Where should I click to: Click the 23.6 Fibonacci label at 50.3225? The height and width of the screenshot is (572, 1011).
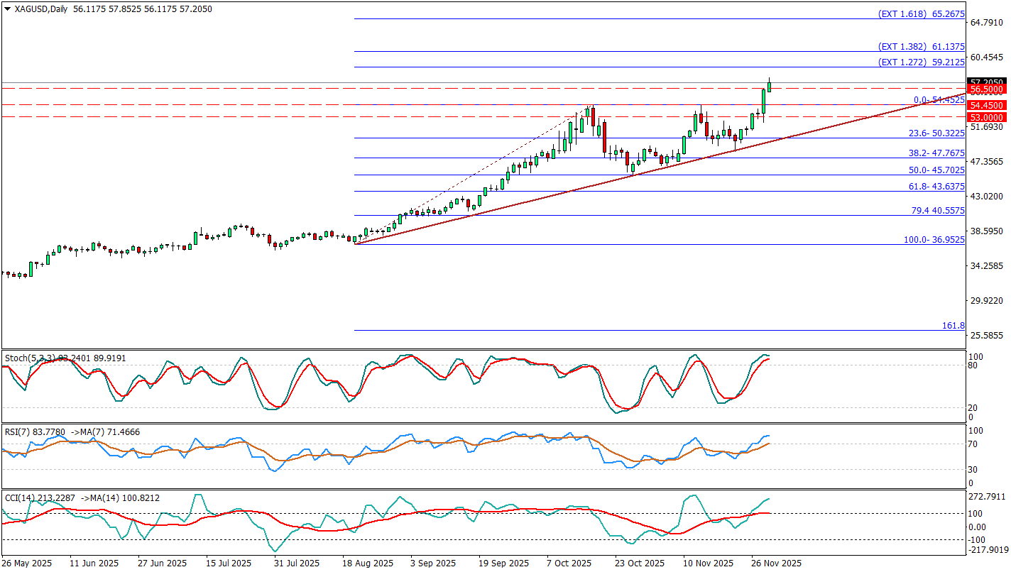coord(936,133)
